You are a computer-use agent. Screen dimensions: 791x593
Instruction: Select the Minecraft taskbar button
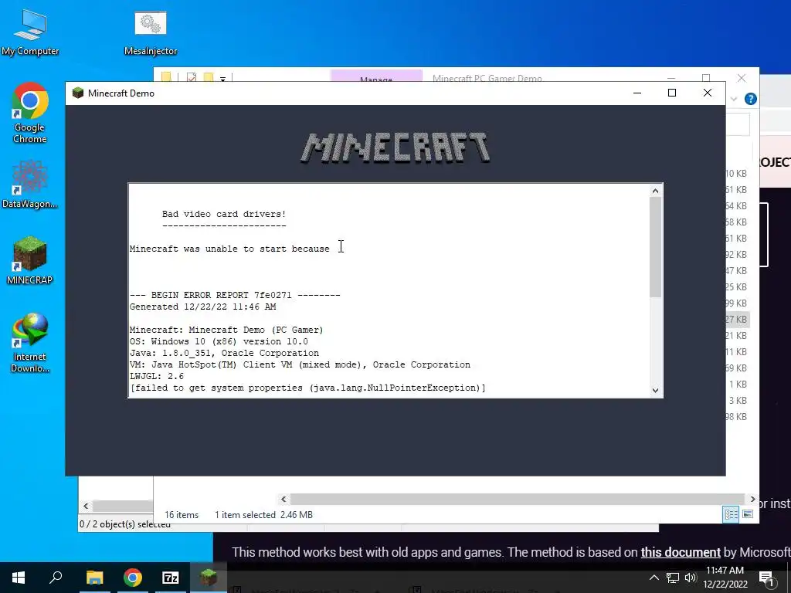(208, 578)
